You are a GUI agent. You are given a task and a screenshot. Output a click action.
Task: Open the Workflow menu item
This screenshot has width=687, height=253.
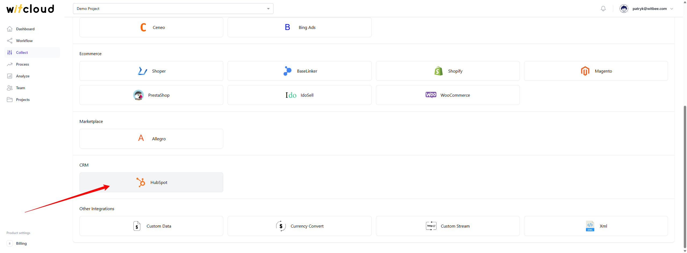point(32,41)
